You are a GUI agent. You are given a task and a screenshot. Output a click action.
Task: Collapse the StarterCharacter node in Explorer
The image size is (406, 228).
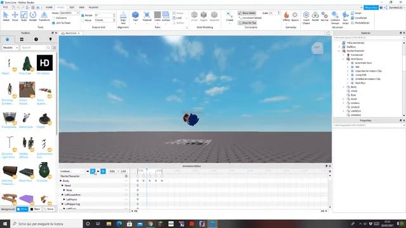(x=339, y=51)
